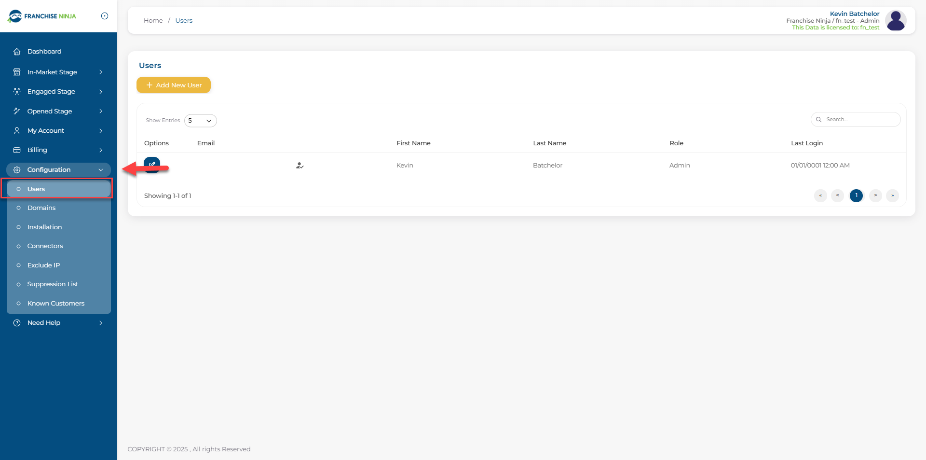The height and width of the screenshot is (460, 926).
Task: Click the 'This Data is licensed to: fn_test' text
Action: (x=835, y=28)
